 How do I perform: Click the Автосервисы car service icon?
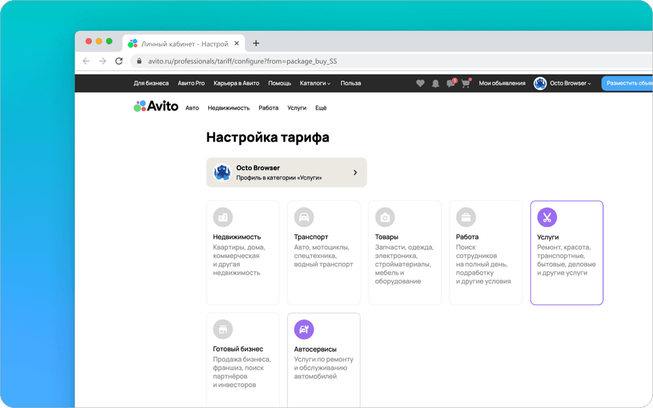coord(304,329)
